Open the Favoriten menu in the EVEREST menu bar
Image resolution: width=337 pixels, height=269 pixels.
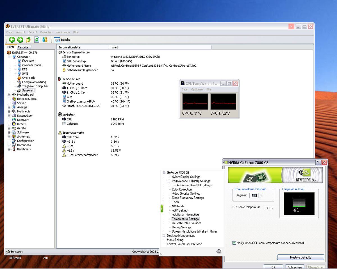pyautogui.click(x=46, y=32)
